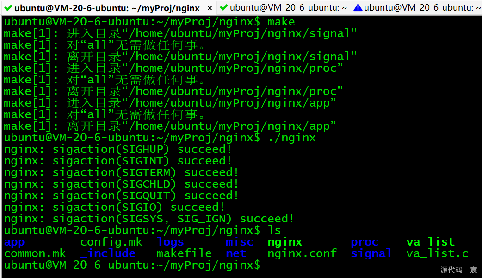Click the make line entering /nginx/proc directory
The width and height of the screenshot is (482, 278).
tap(173, 68)
